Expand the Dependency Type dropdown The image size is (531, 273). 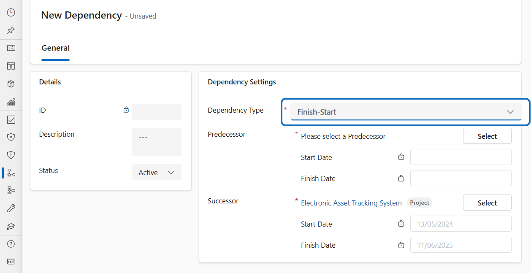[406, 112]
